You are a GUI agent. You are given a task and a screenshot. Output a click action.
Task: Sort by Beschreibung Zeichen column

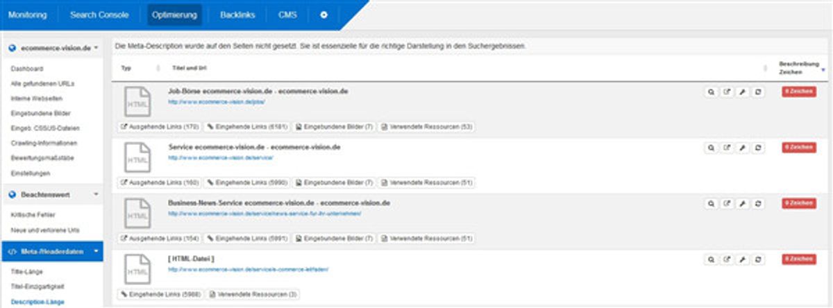tap(800, 67)
